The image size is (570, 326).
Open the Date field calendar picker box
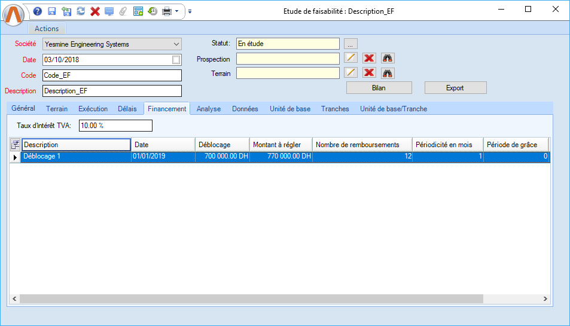pyautogui.click(x=176, y=60)
